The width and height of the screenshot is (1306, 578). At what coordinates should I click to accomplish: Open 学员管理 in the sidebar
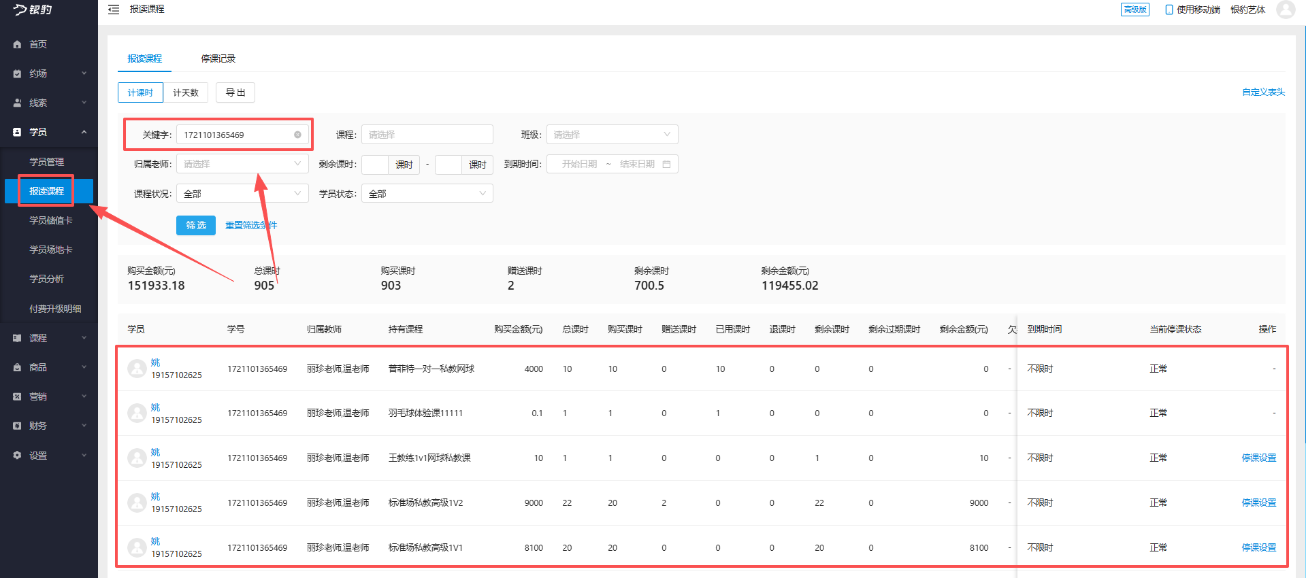pos(46,162)
